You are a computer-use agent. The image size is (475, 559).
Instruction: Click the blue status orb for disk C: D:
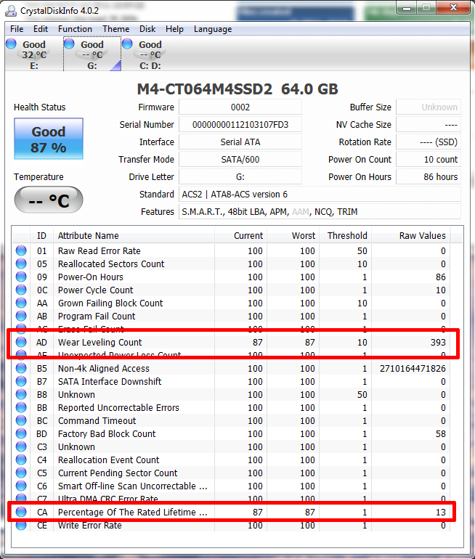[127, 44]
